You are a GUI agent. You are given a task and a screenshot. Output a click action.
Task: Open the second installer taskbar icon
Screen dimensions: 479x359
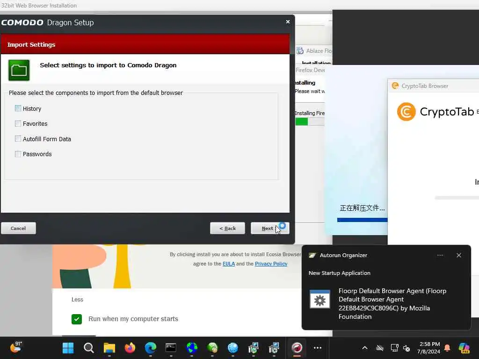click(274, 348)
